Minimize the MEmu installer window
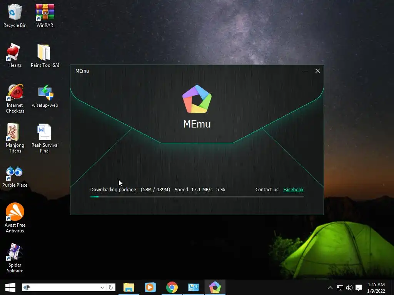 click(306, 71)
